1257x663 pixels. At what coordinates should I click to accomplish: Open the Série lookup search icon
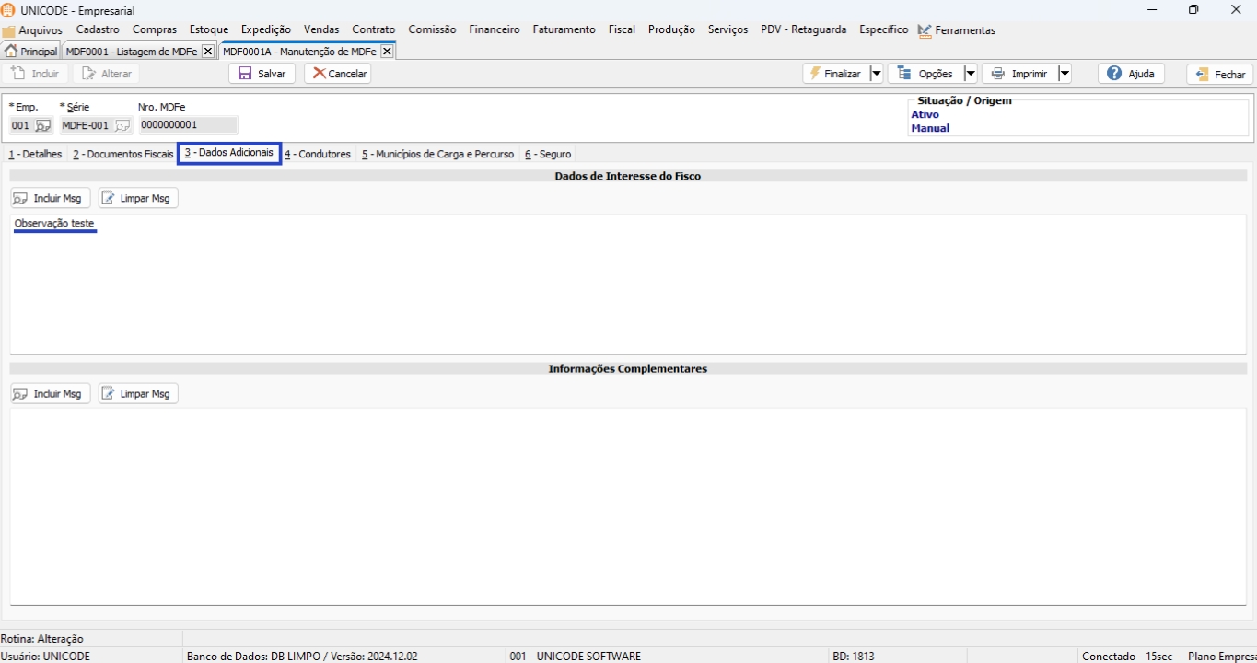coord(122,126)
